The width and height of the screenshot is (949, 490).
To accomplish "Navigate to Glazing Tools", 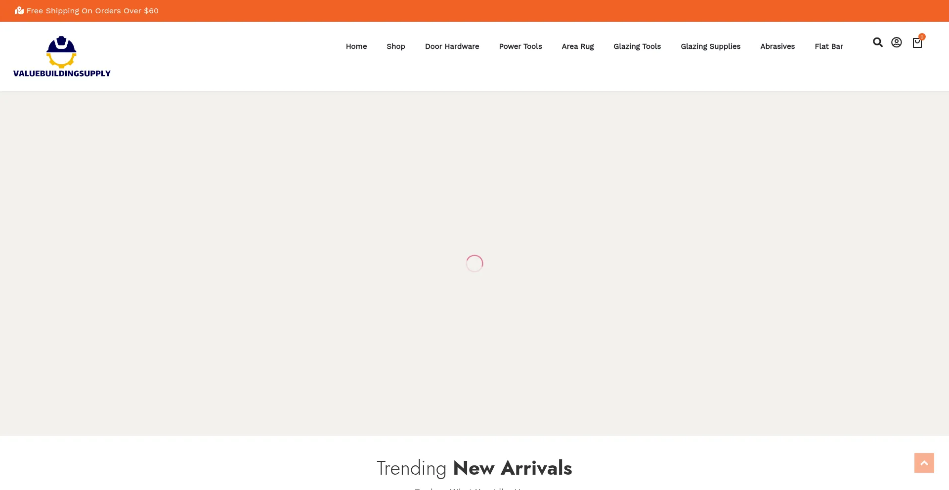I will pos(637,46).
